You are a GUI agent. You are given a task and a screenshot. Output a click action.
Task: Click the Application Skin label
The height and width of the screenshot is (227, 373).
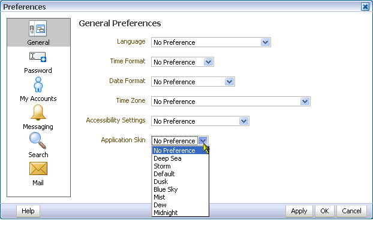[123, 140]
